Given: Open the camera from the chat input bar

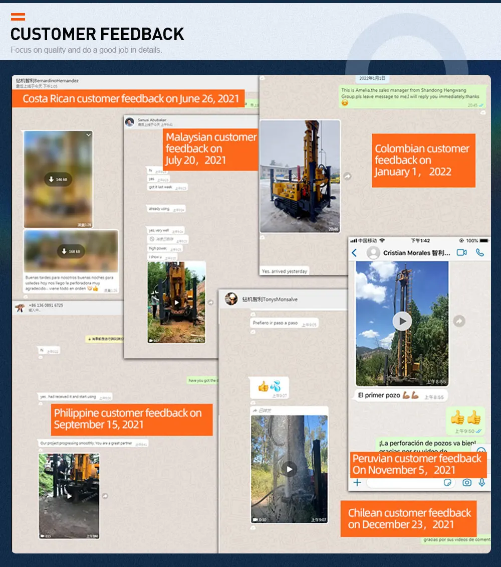Looking at the screenshot, I should click(x=467, y=483).
